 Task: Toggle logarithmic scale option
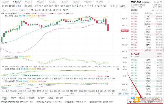(120, 94)
